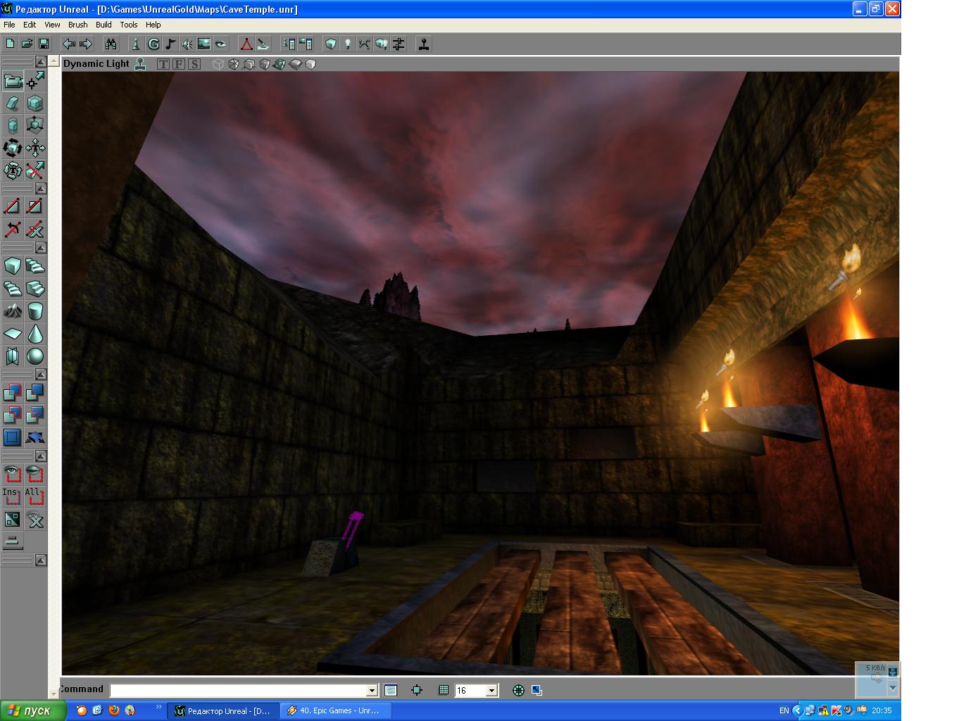Click the Intersect brush tool

tap(13, 415)
